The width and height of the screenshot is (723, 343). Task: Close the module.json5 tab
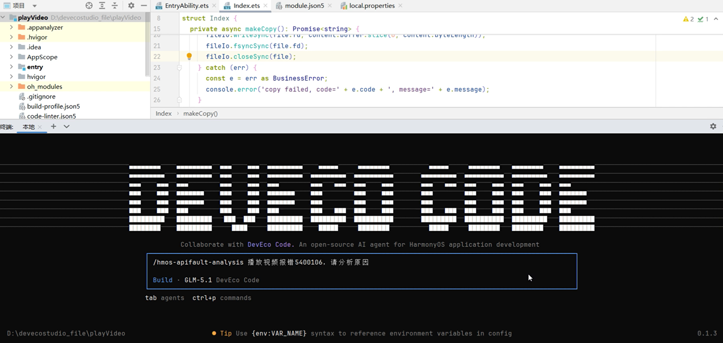330,6
